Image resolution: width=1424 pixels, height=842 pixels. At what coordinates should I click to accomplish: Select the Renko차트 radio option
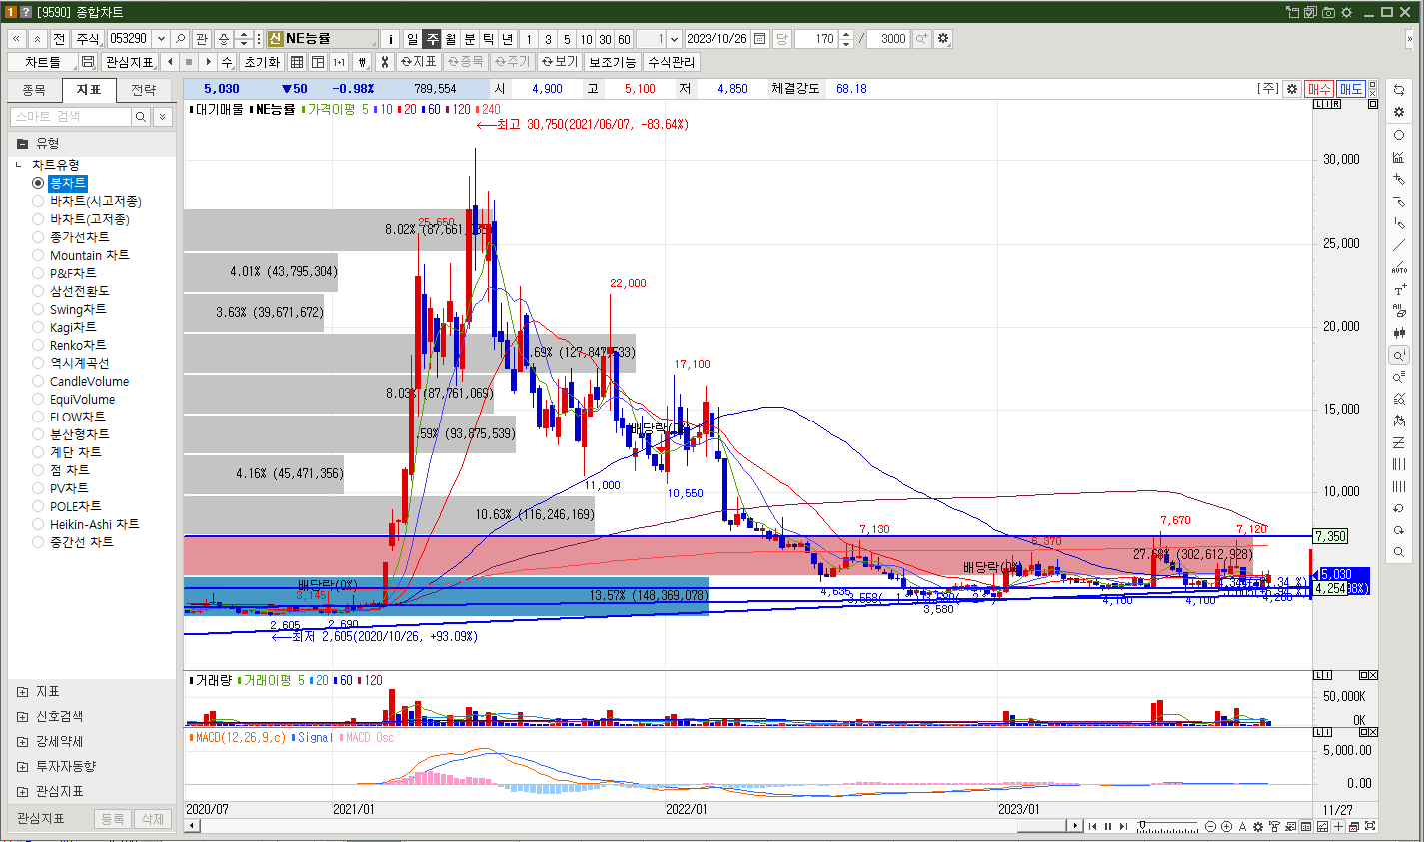(38, 345)
